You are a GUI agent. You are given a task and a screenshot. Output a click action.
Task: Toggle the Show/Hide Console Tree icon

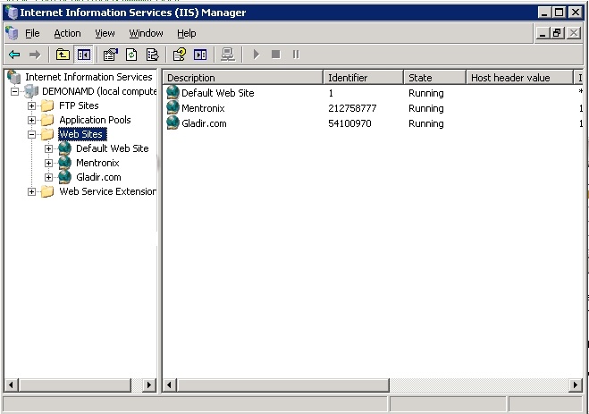tap(83, 55)
